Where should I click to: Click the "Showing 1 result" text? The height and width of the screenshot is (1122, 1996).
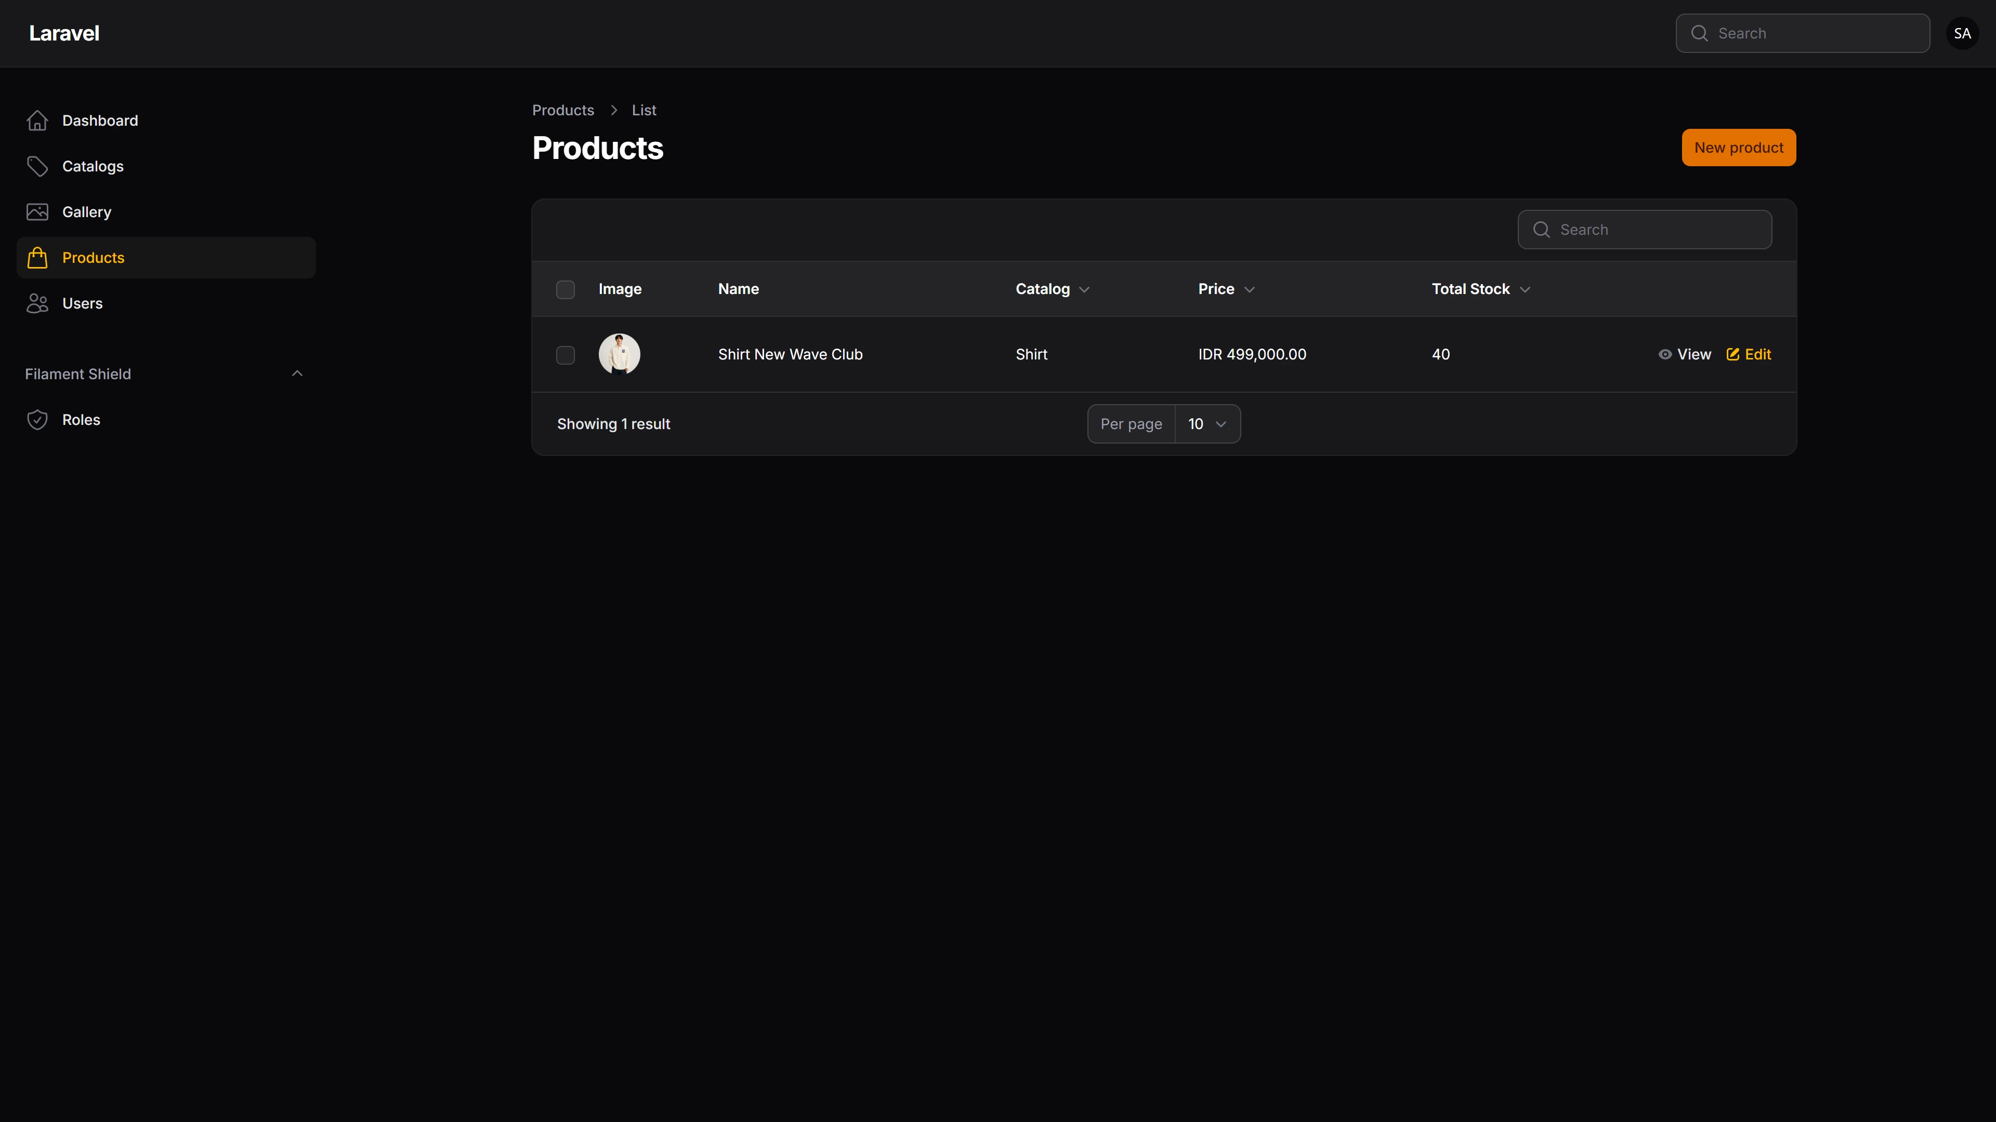click(x=613, y=424)
